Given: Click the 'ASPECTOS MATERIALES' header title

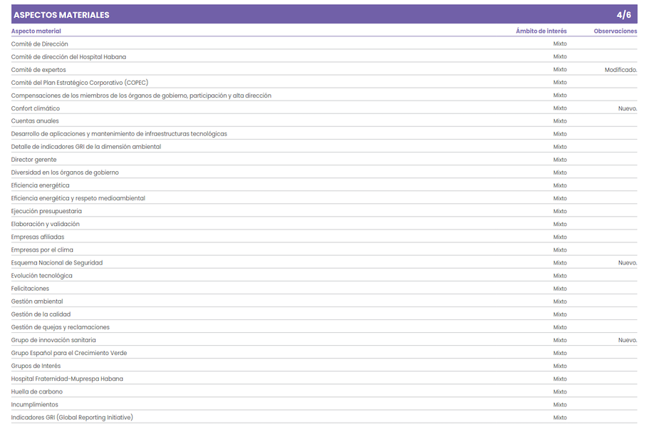Looking at the screenshot, I should [x=61, y=15].
